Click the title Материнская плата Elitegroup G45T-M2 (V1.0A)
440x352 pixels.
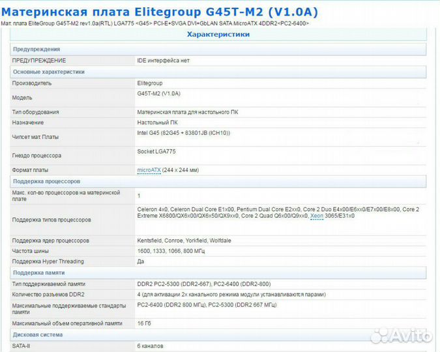coord(160,12)
